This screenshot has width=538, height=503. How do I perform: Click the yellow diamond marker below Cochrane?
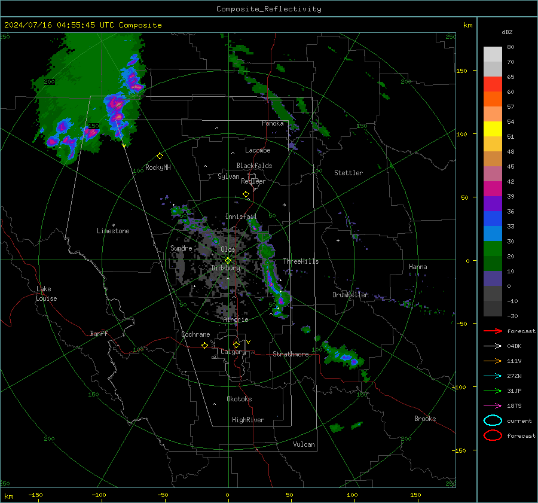click(x=204, y=346)
